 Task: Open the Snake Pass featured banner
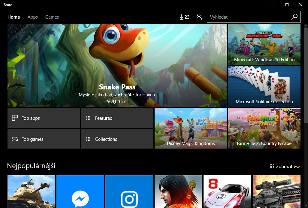click(x=117, y=65)
